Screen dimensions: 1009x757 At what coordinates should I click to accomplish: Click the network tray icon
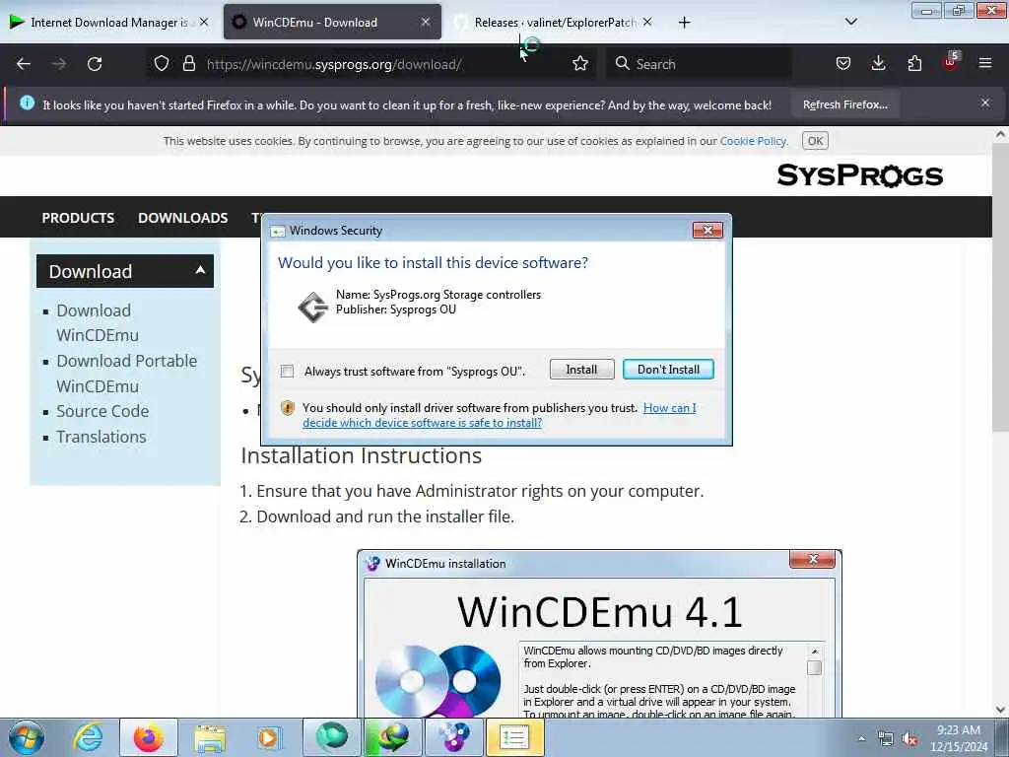coord(886,739)
